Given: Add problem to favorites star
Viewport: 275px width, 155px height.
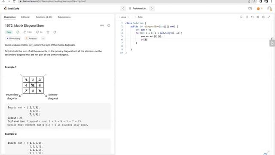Looking at the screenshot, I should [48, 32].
